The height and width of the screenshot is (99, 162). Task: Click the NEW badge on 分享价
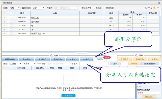pyautogui.click(x=107, y=57)
